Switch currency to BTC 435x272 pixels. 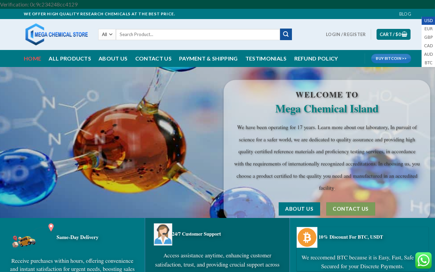pos(429,63)
